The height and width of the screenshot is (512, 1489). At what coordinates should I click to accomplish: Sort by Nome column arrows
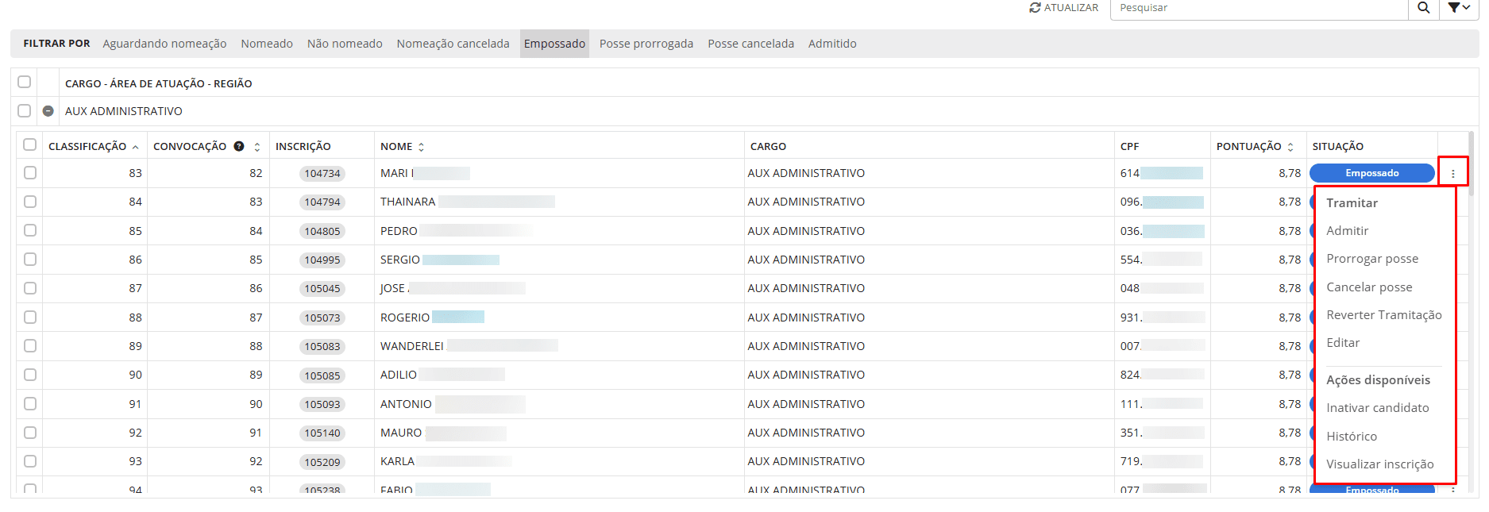pos(422,147)
